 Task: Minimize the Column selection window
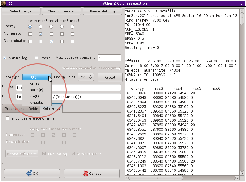pos(240,4)
